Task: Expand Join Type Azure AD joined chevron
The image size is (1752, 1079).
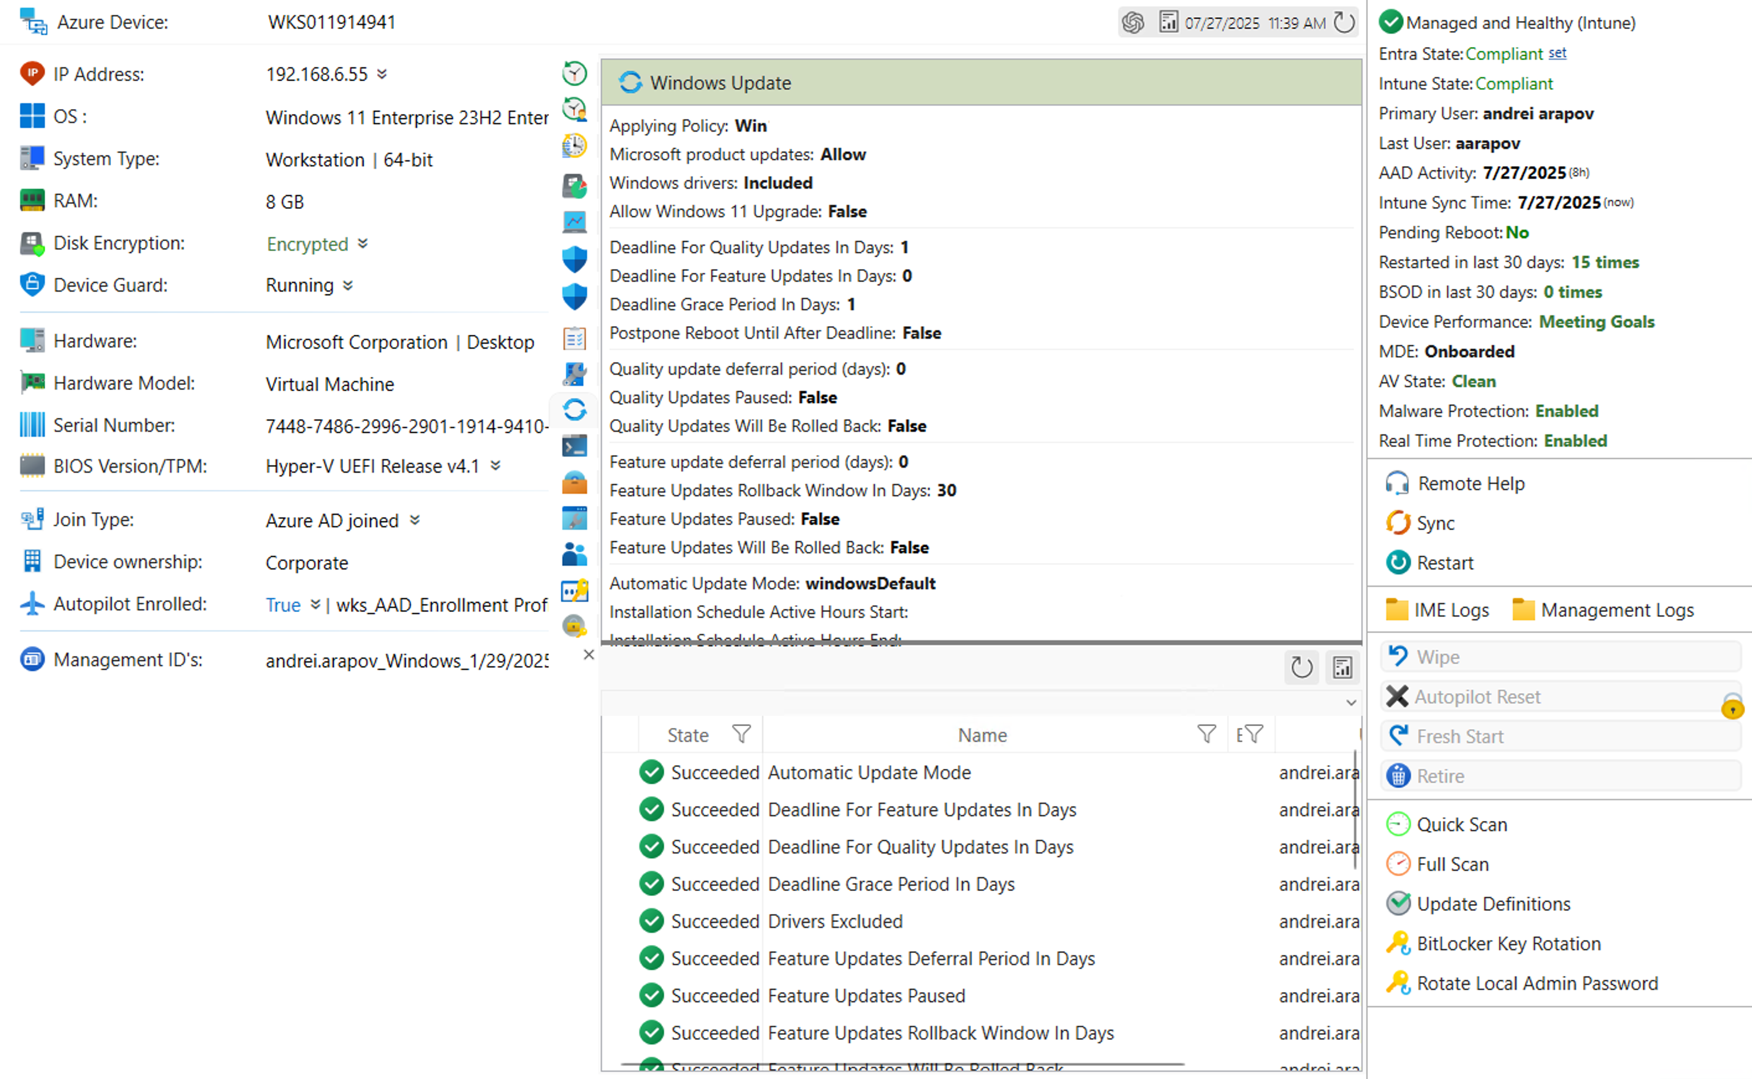Action: pyautogui.click(x=415, y=520)
